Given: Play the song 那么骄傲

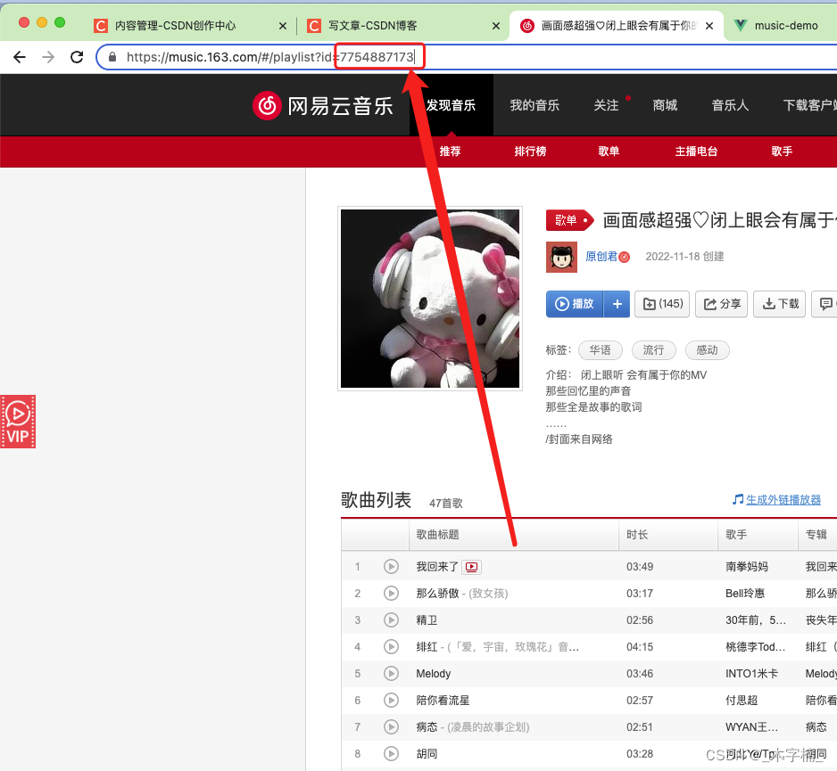Looking at the screenshot, I should 391,593.
